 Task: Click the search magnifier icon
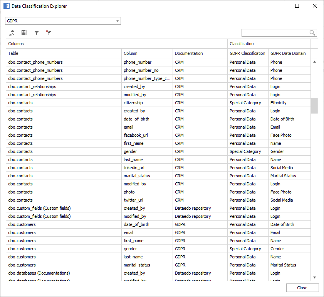(312, 33)
